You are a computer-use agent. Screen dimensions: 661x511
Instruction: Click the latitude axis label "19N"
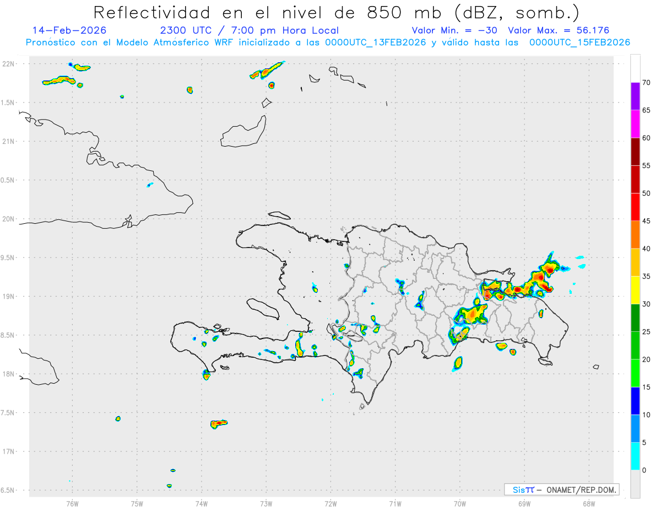[x=9, y=297]
